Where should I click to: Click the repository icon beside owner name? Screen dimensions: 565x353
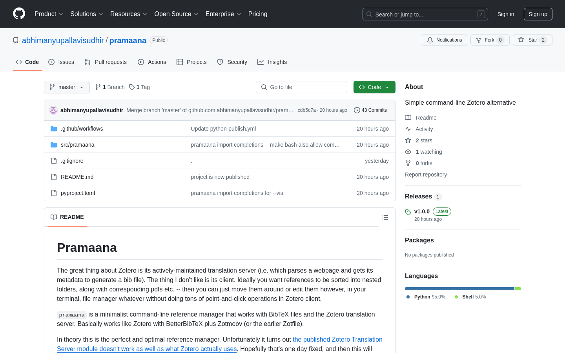16,40
